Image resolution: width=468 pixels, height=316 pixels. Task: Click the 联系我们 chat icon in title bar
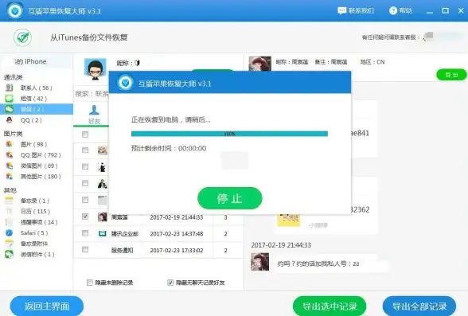(341, 10)
